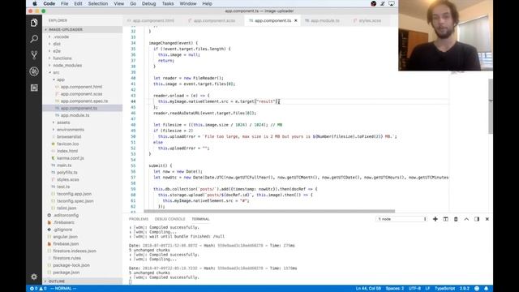This screenshot has height=292, width=519.
Task: Expand the dist folder
Action: click(x=82, y=44)
